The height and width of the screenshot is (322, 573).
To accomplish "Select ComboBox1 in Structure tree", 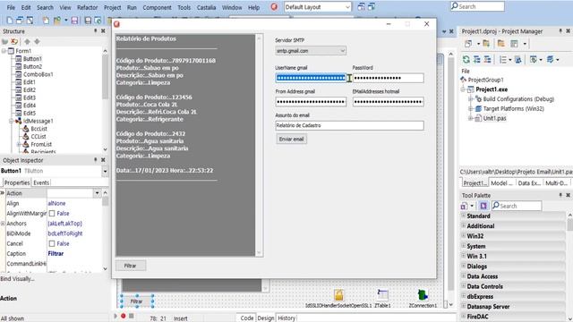I will 38,74.
